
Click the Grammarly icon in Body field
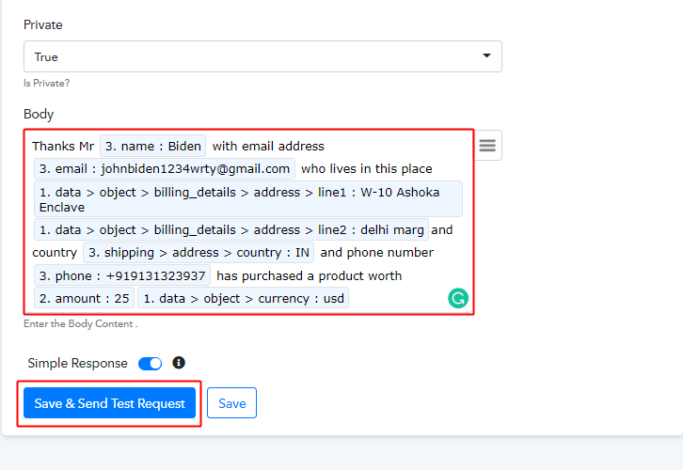click(458, 298)
